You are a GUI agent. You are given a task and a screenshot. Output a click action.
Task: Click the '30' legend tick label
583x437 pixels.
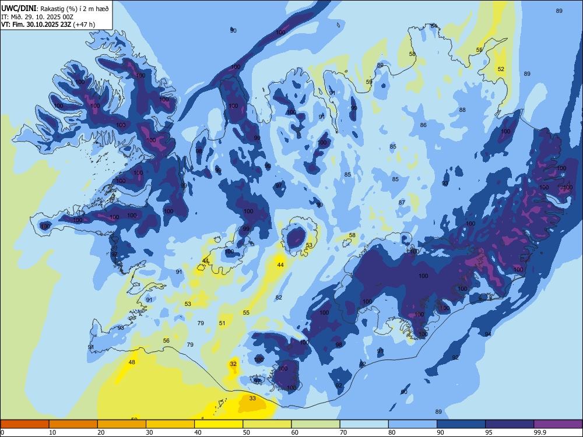pyautogui.click(x=149, y=432)
